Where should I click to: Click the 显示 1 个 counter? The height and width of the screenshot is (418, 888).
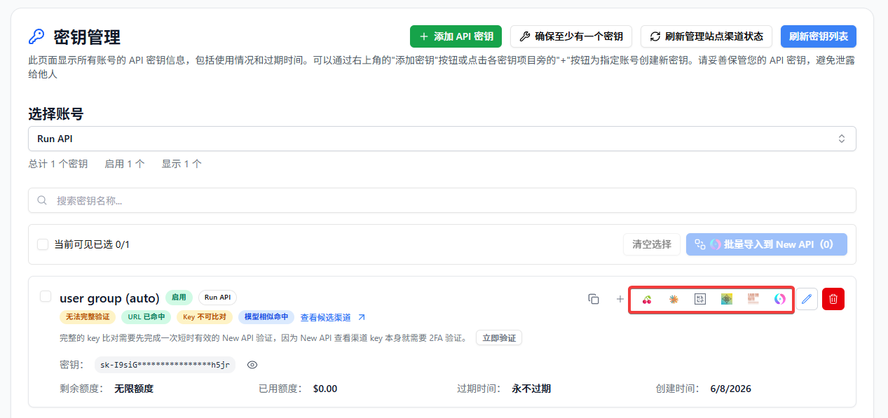182,164
